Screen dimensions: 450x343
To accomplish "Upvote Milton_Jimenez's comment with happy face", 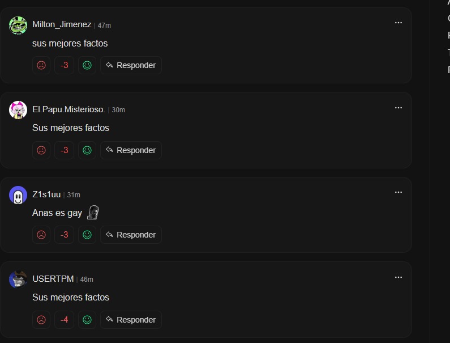I will pyautogui.click(x=87, y=65).
